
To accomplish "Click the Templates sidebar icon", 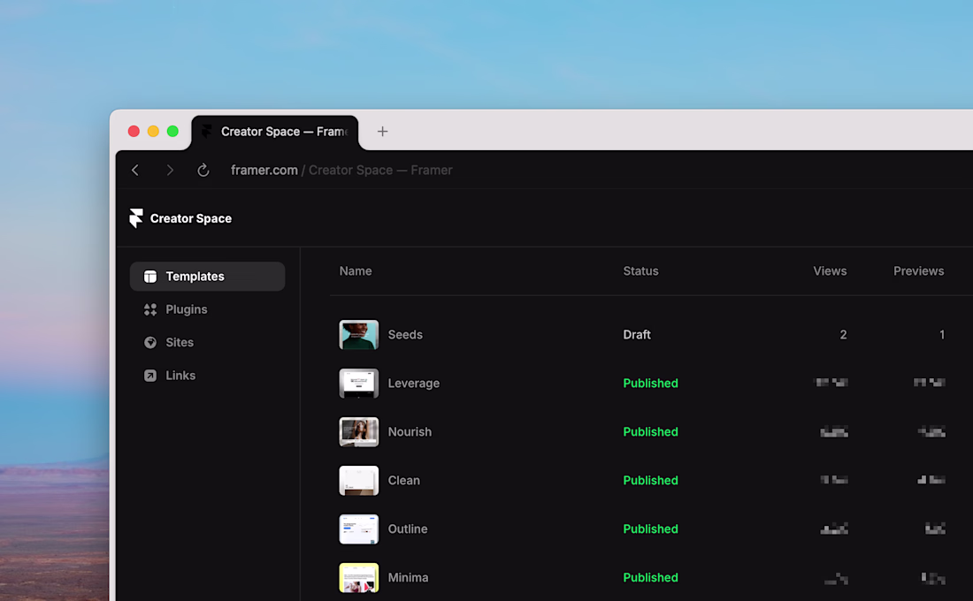I will [x=150, y=277].
